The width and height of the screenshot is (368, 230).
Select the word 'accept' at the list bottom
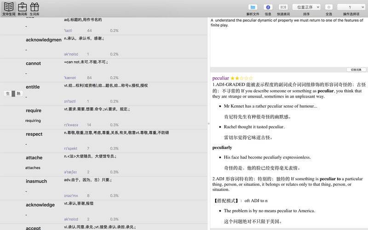point(33,228)
